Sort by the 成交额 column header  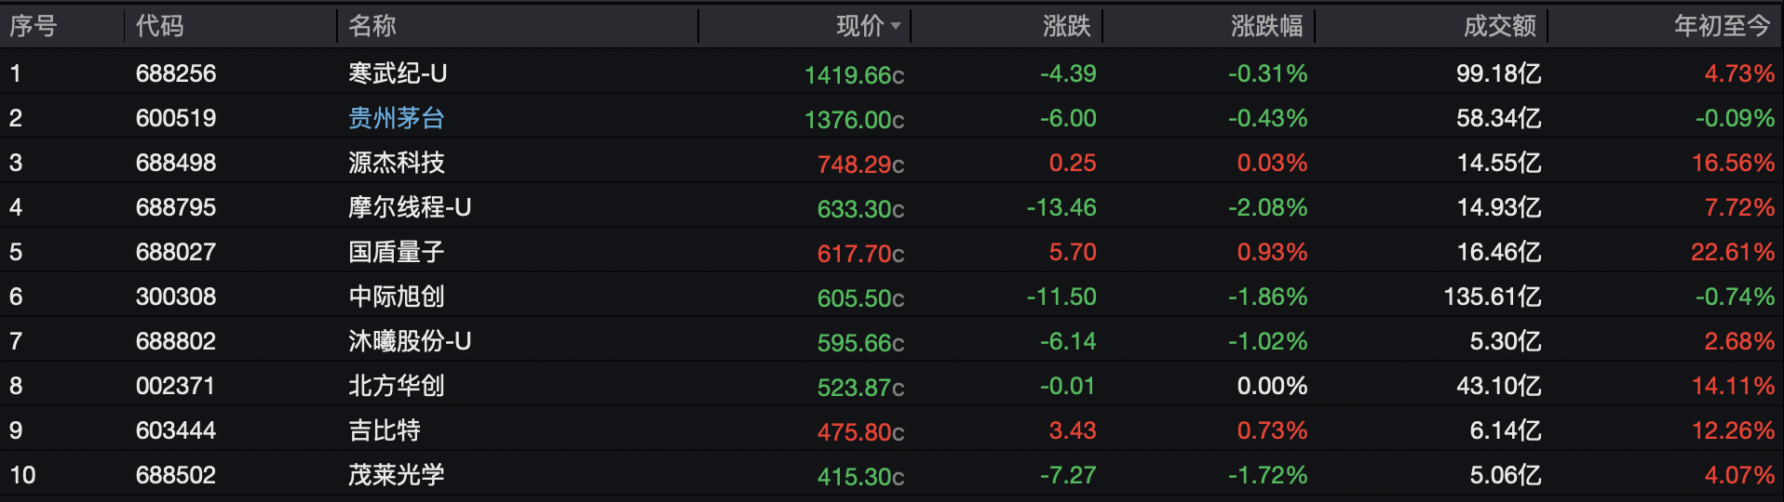(x=1499, y=26)
